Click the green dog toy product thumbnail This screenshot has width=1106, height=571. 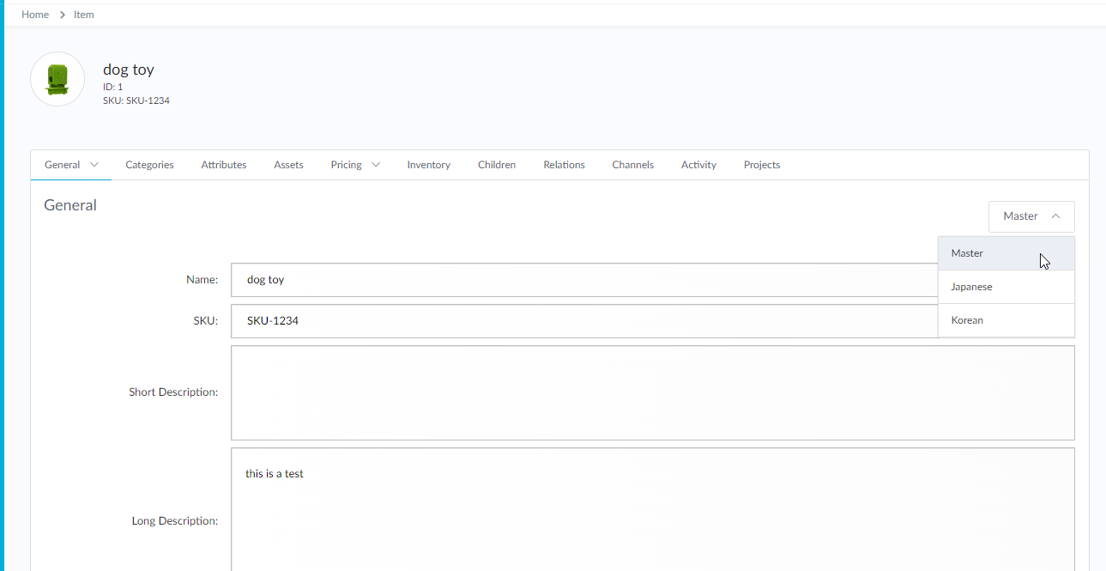click(x=57, y=79)
